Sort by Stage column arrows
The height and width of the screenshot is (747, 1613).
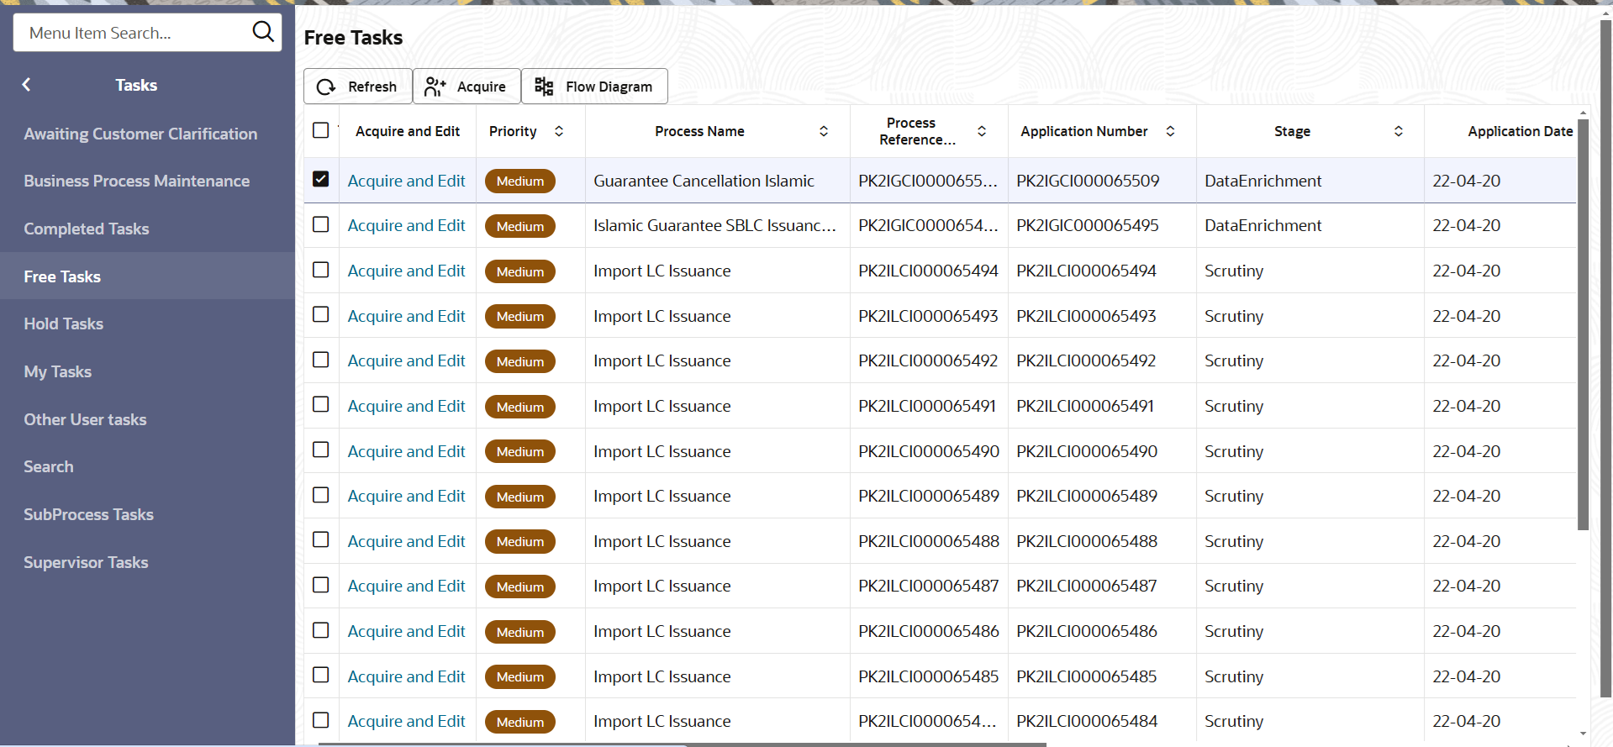coord(1399,131)
